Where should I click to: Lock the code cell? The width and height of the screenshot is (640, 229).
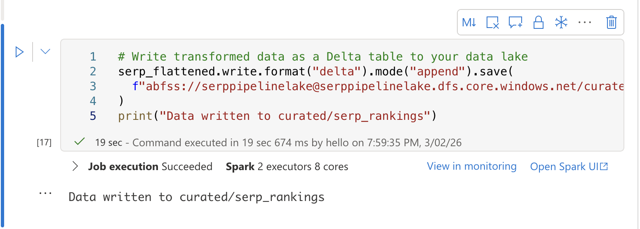click(x=538, y=22)
